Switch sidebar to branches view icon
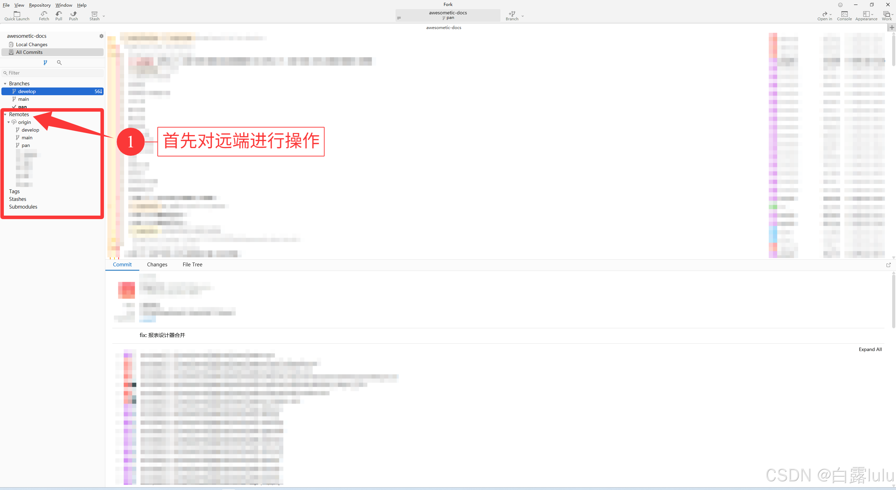 pyautogui.click(x=45, y=63)
